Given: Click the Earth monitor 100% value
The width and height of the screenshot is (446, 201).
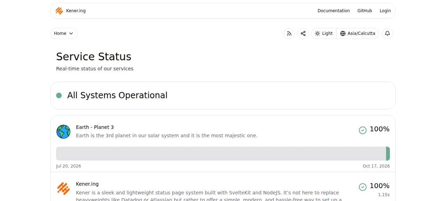Looking at the screenshot, I should 379,129.
